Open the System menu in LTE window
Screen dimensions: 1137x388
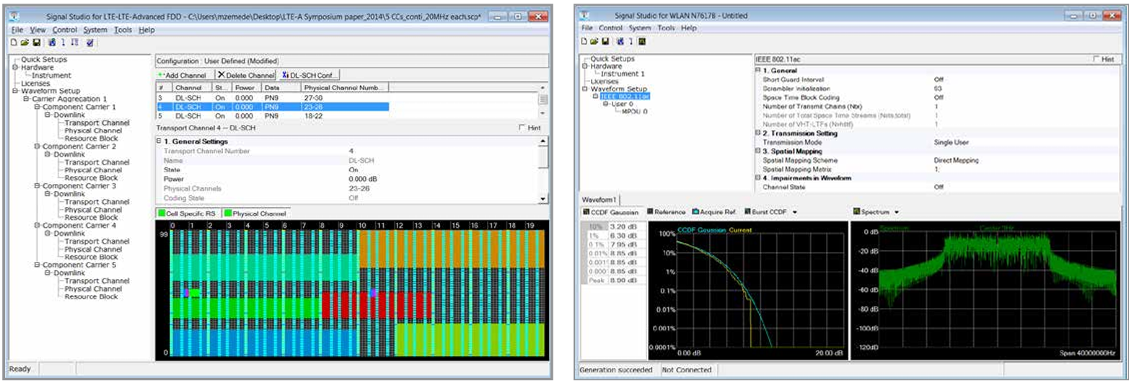pyautogui.click(x=95, y=30)
